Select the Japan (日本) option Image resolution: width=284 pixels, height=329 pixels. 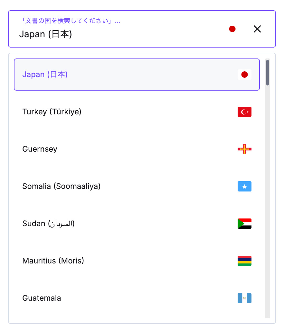[137, 75]
